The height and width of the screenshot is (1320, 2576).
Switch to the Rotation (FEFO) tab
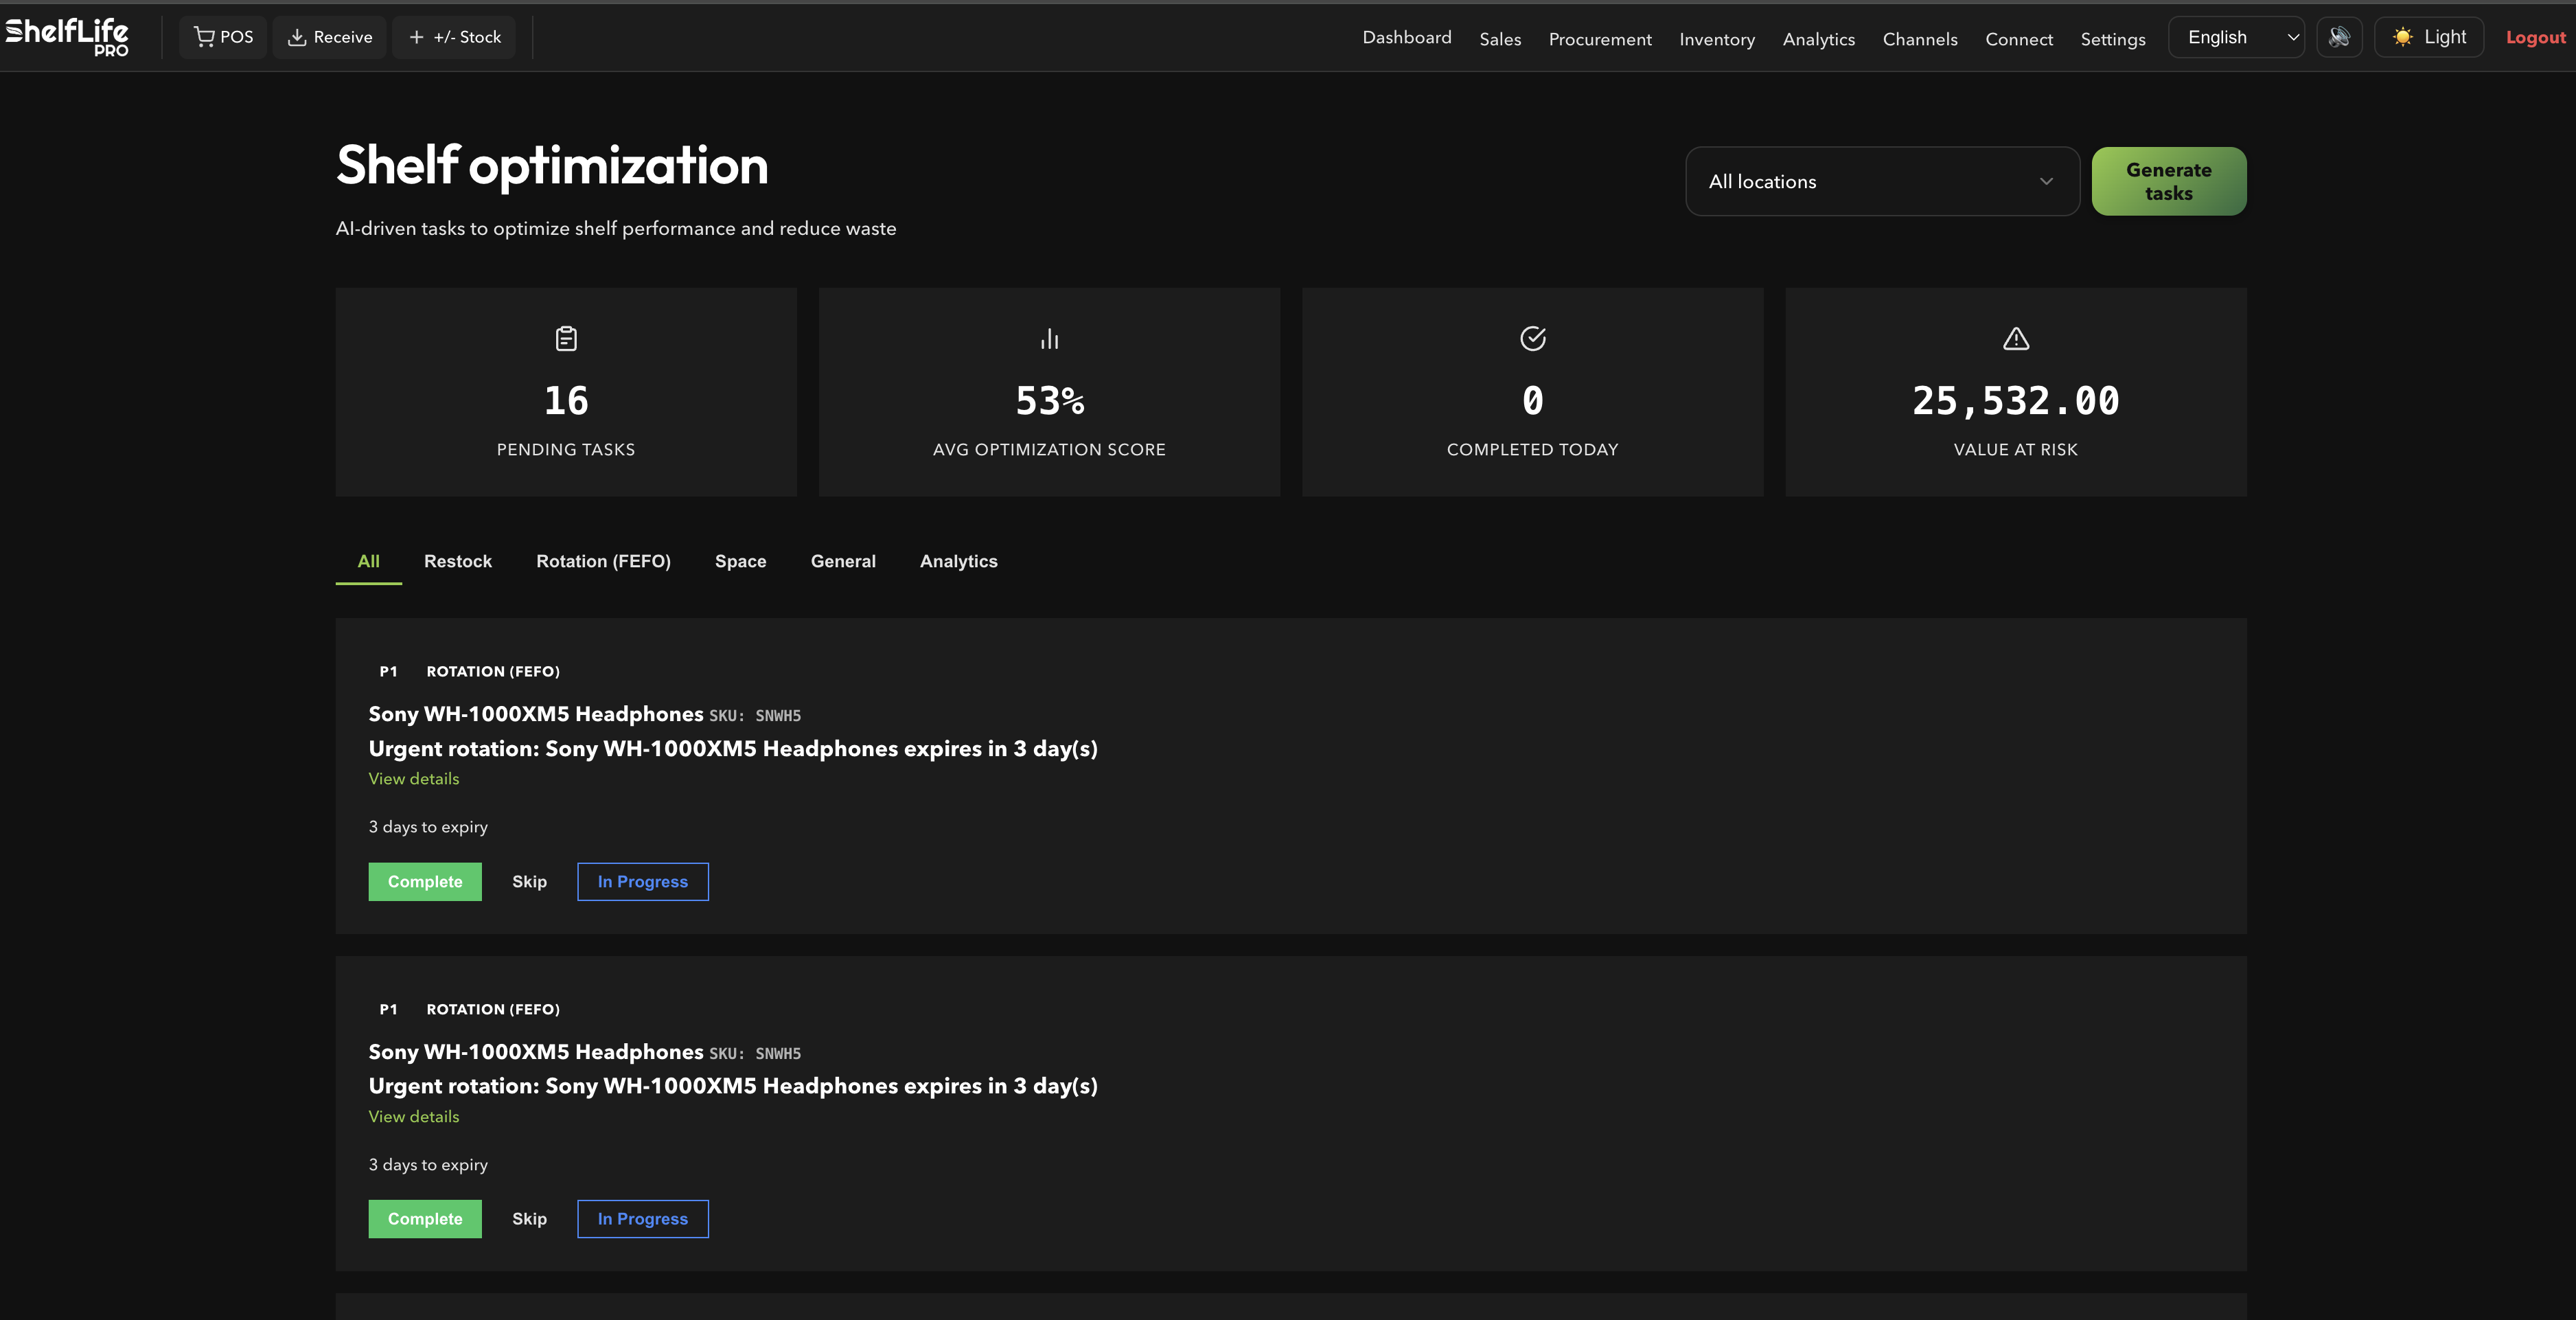pyautogui.click(x=602, y=561)
